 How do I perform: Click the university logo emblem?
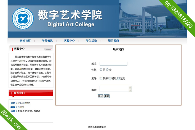(23, 19)
